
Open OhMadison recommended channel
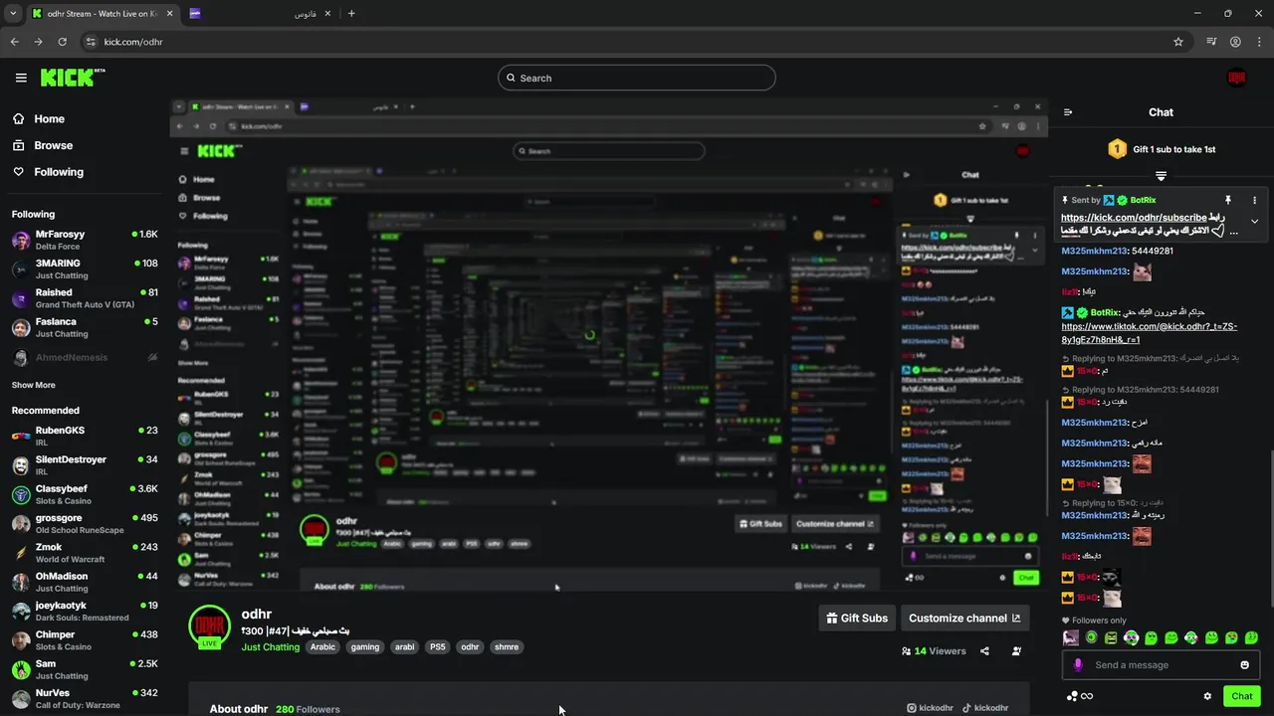pyautogui.click(x=85, y=582)
